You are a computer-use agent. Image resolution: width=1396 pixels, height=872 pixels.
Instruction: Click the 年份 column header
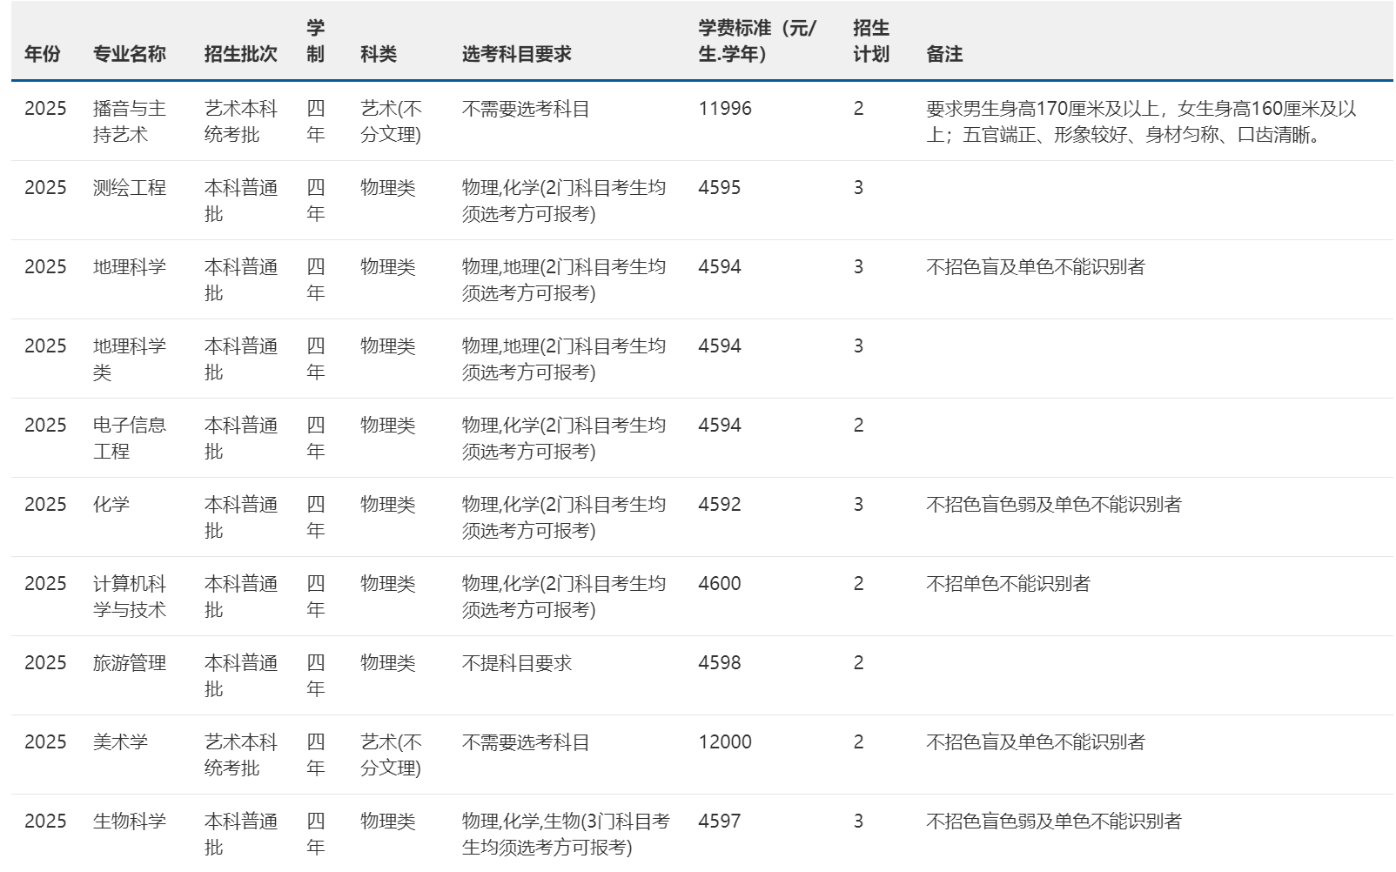(x=43, y=54)
